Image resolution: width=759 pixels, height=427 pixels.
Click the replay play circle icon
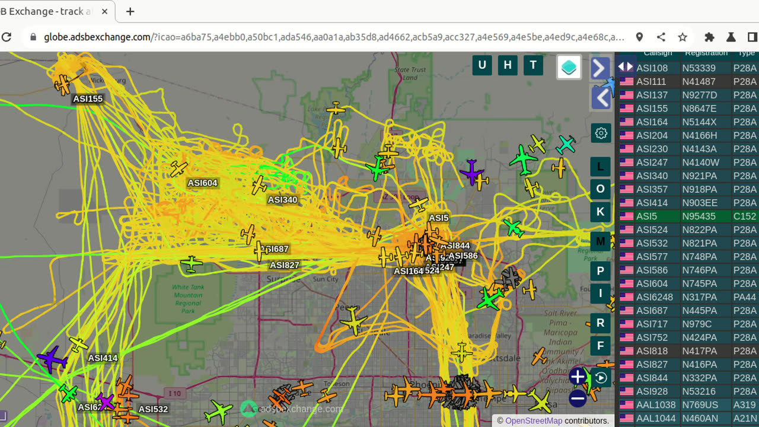(601, 378)
